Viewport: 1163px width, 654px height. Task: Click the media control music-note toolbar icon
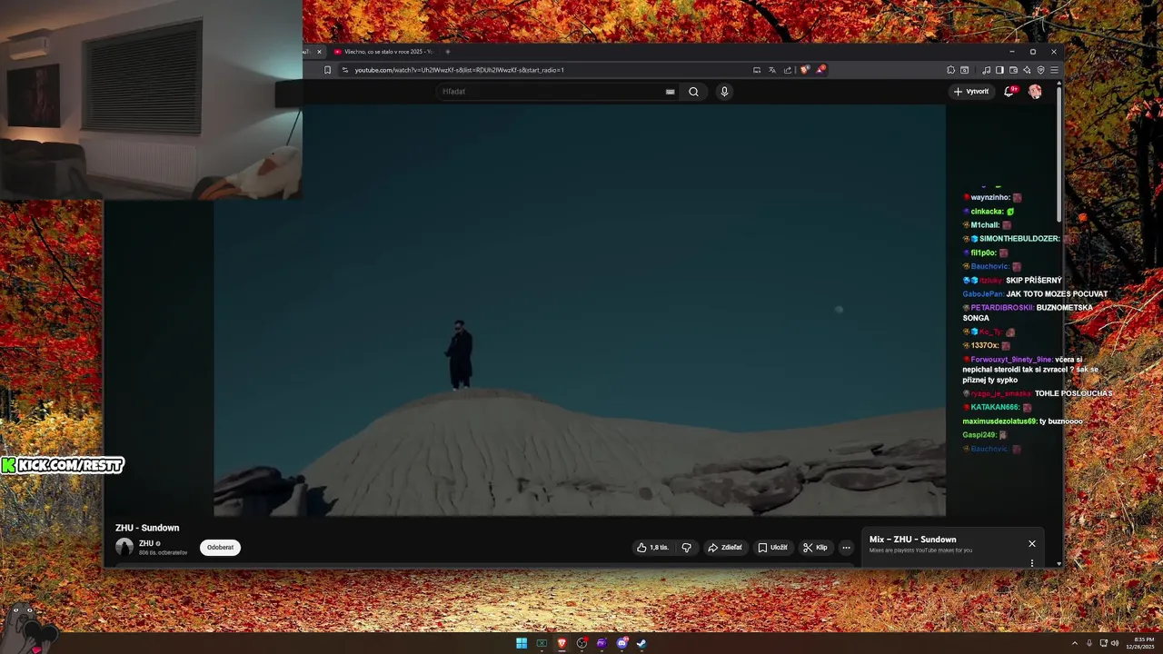click(x=987, y=70)
